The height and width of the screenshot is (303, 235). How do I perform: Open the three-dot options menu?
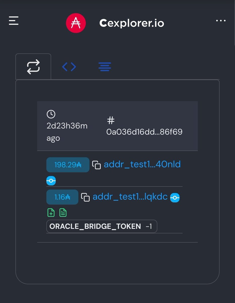pyautogui.click(x=221, y=21)
